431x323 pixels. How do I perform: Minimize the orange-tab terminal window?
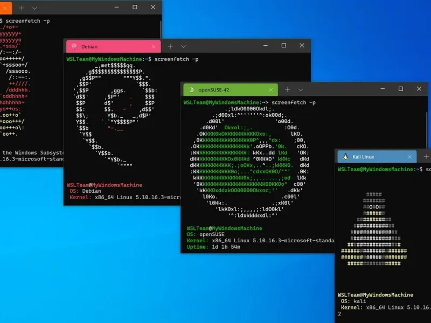coord(117,8)
